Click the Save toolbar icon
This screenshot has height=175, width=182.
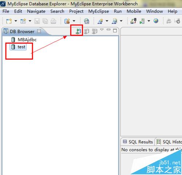point(37,21)
